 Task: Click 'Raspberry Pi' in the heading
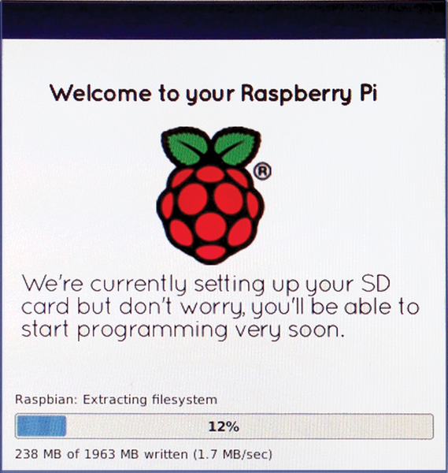pyautogui.click(x=309, y=94)
